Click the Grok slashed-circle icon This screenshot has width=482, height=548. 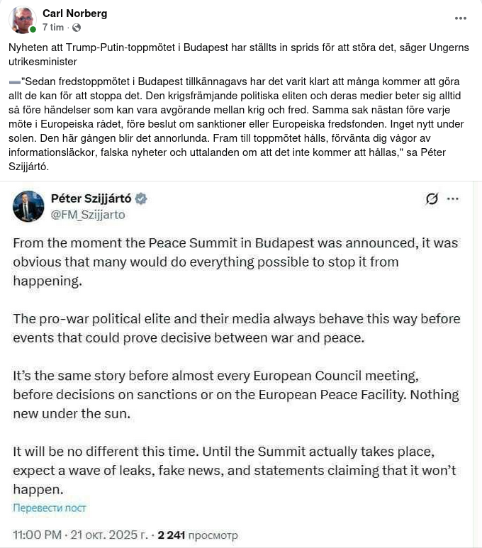click(432, 199)
